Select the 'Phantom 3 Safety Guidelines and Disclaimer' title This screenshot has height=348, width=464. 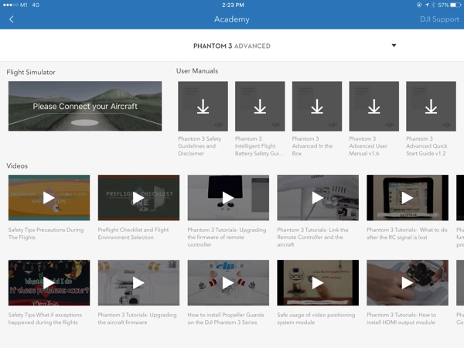pos(200,146)
